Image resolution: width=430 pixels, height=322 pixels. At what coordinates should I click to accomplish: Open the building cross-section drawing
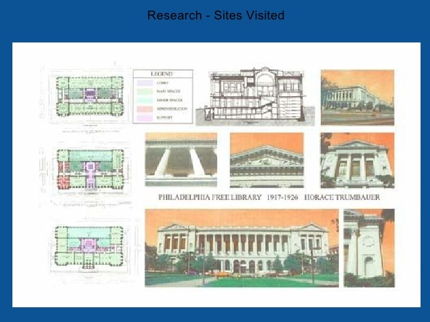[255, 96]
